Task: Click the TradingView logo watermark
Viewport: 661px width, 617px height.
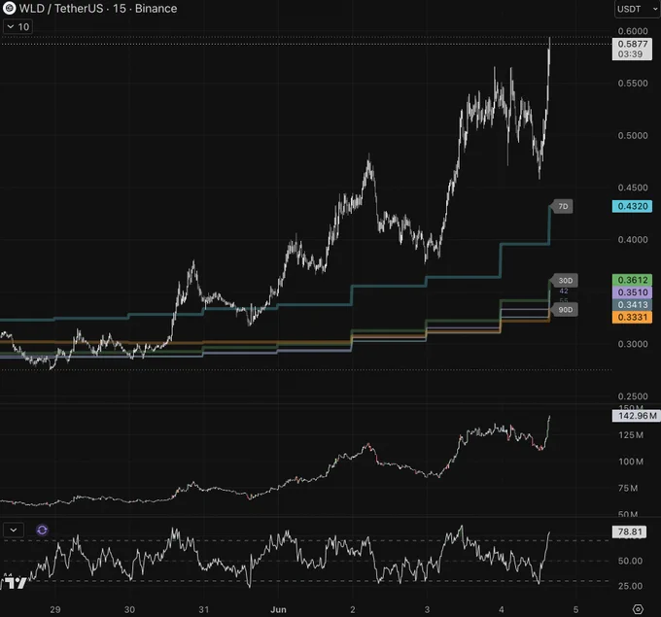Action: tap(14, 582)
